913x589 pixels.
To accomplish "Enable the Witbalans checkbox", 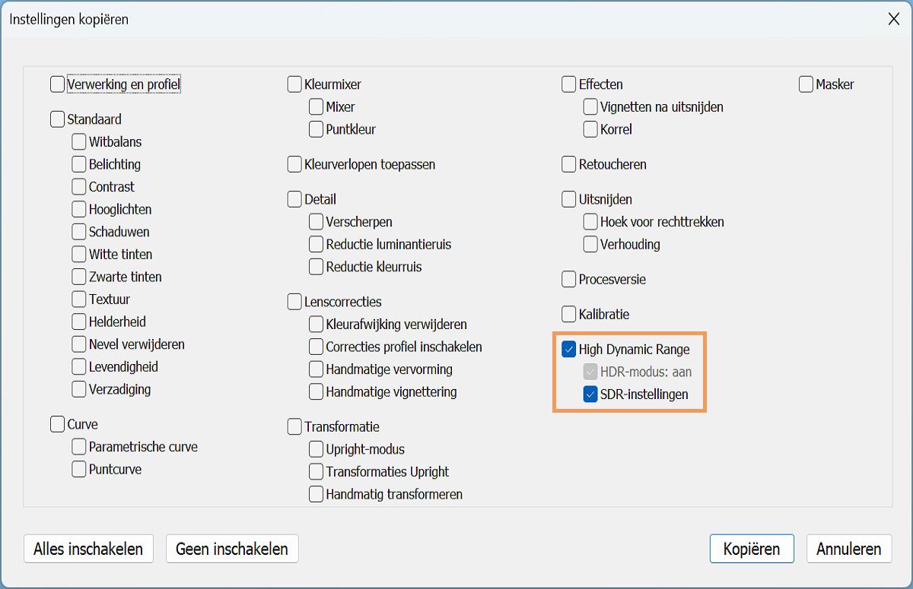I will coord(79,142).
